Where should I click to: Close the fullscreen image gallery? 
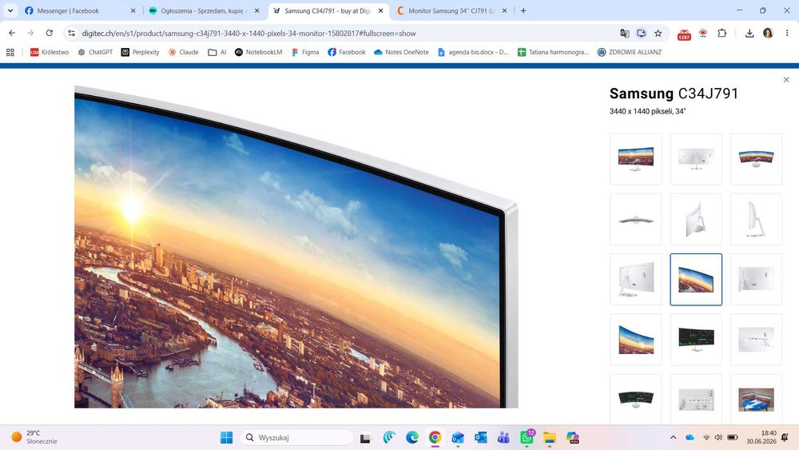(786, 79)
